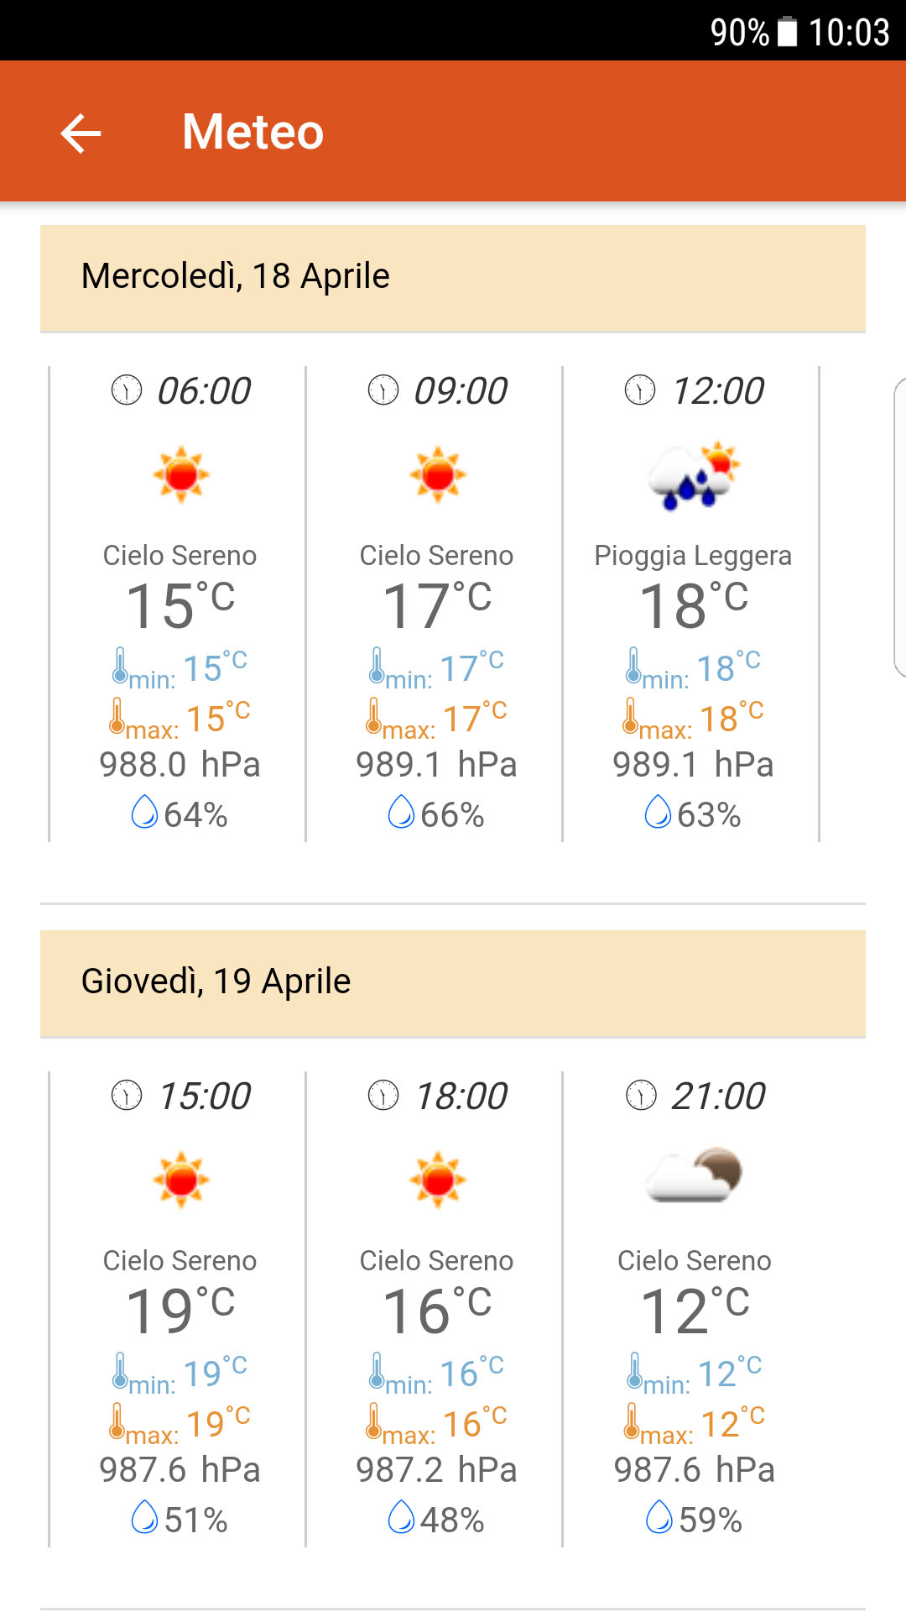Tap the back arrow in the Meteo header
This screenshot has height=1612, width=906.
81,133
